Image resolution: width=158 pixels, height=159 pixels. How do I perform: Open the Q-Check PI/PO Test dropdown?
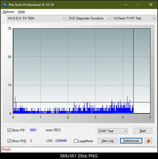[x=134, y=18]
